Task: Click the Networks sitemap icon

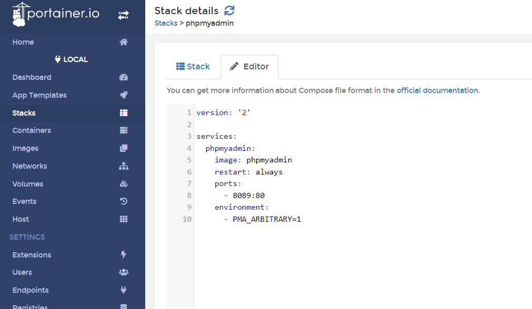Action: [x=124, y=166]
